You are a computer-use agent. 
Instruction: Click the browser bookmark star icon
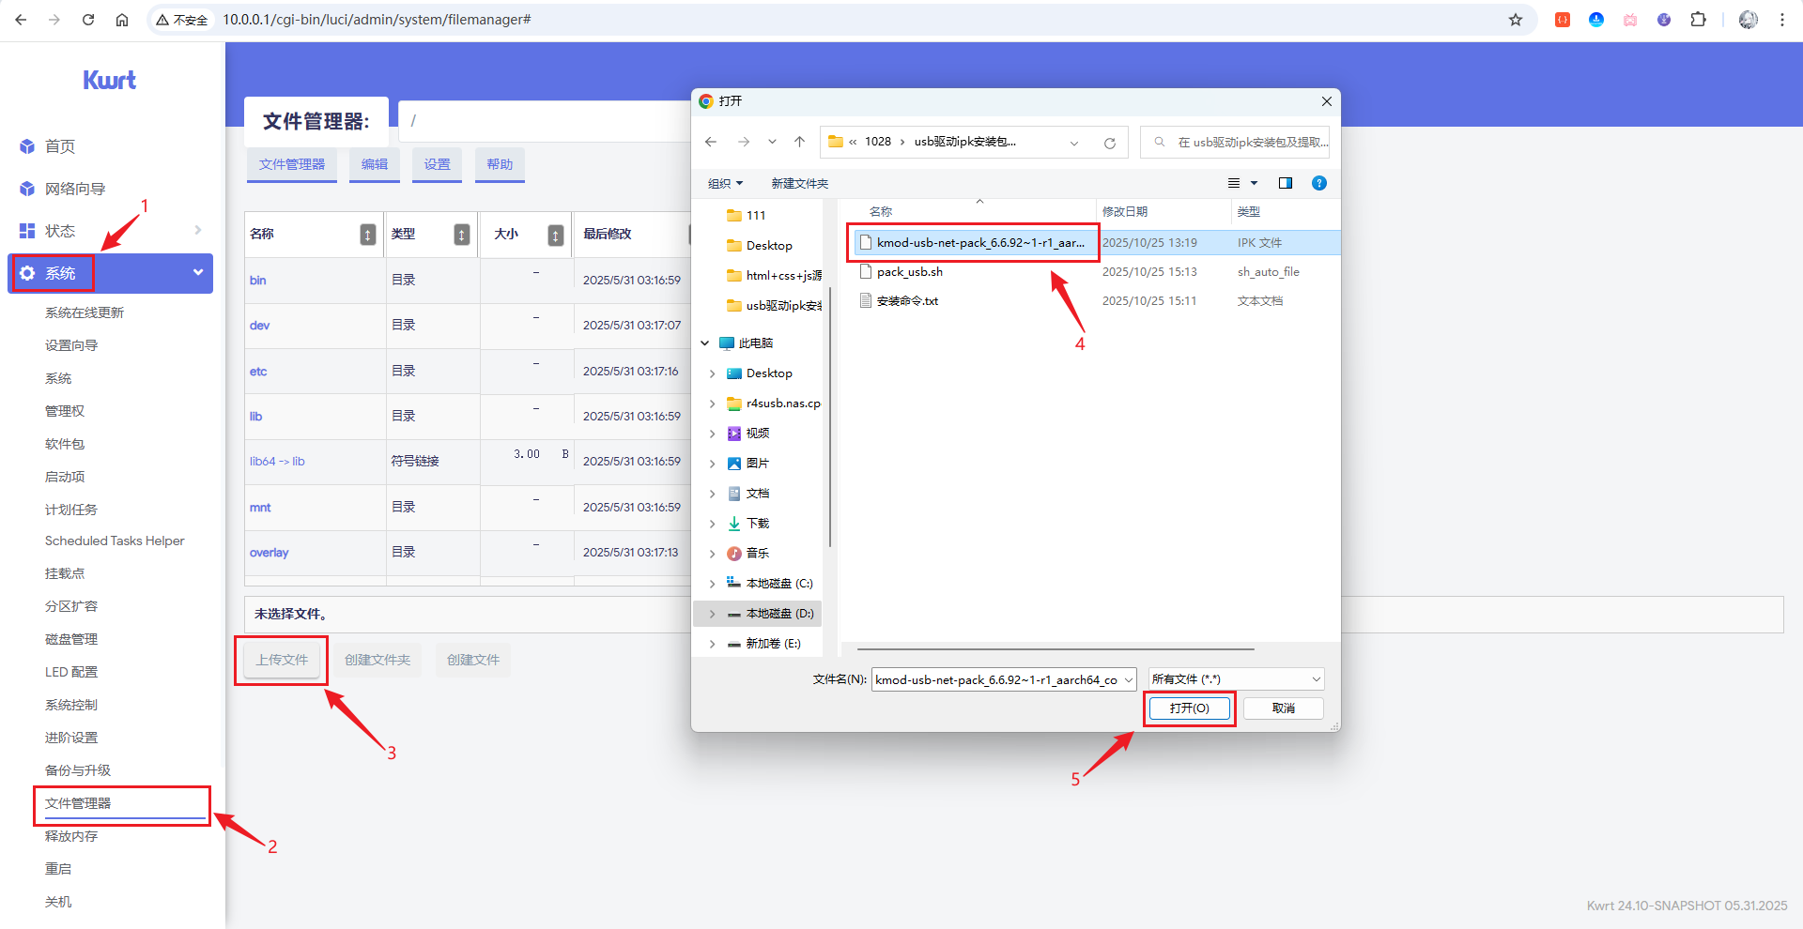coord(1515,20)
